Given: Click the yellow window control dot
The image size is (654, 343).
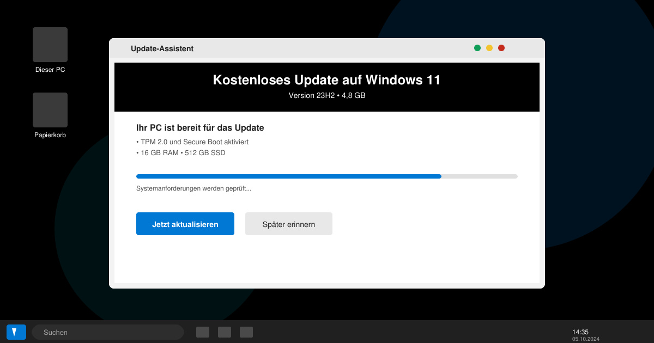Looking at the screenshot, I should 489,48.
